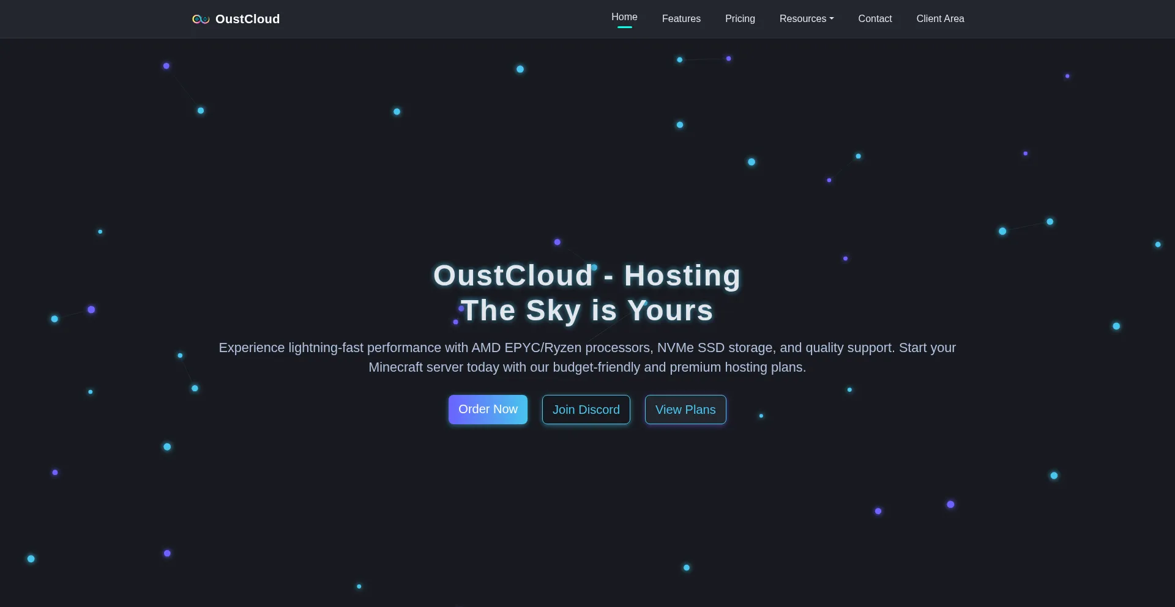Open the Features navigation link
1175x607 pixels.
tap(681, 19)
